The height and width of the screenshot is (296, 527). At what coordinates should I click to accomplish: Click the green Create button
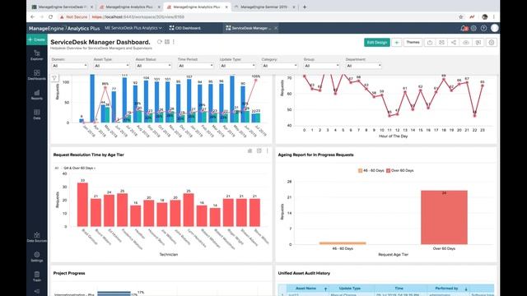[x=36, y=39]
